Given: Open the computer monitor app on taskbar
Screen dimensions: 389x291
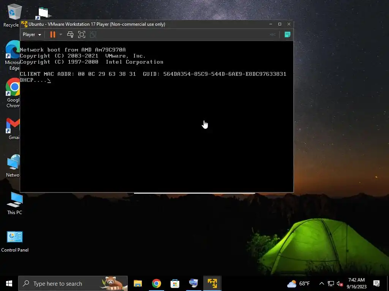Looking at the screenshot, I should [193, 283].
